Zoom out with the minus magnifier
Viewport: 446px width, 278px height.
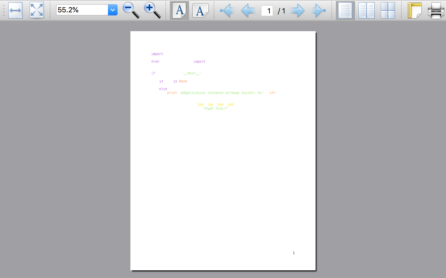131,10
